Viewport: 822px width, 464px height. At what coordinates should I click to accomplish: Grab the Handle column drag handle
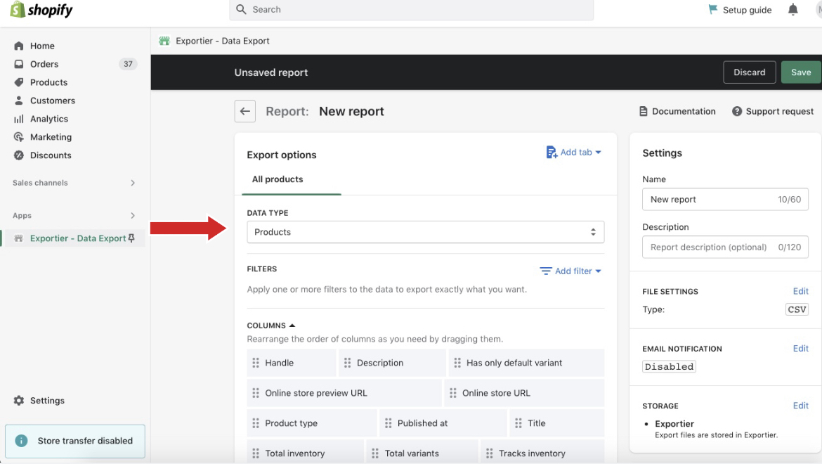[256, 363]
